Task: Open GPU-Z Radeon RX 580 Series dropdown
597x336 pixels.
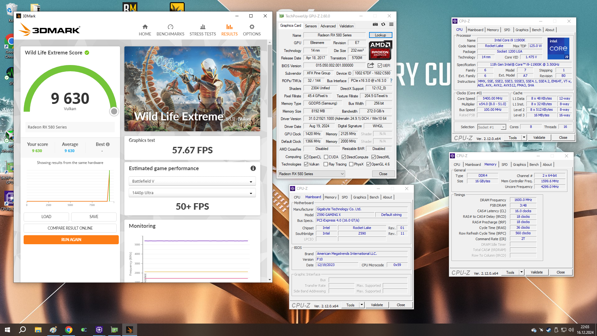Action: pyautogui.click(x=311, y=174)
